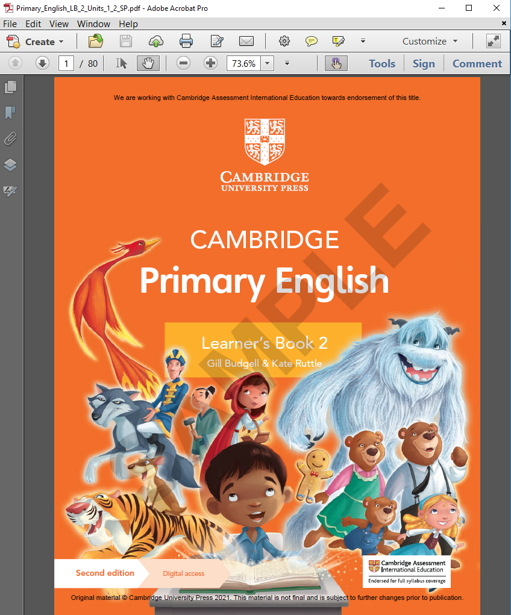Image resolution: width=511 pixels, height=615 pixels.
Task: Add a sticky note comment
Action: point(312,42)
